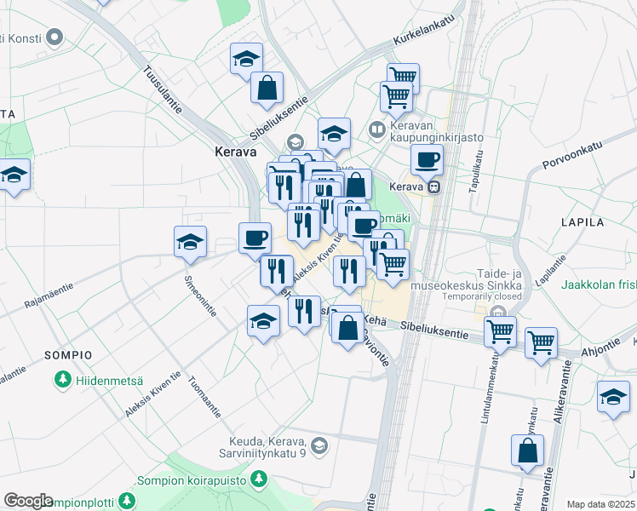637x511 pixels.
Task: Select the Kurkelankatu street label
Action: pos(424,30)
